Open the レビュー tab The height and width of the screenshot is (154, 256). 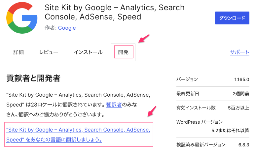(x=49, y=52)
